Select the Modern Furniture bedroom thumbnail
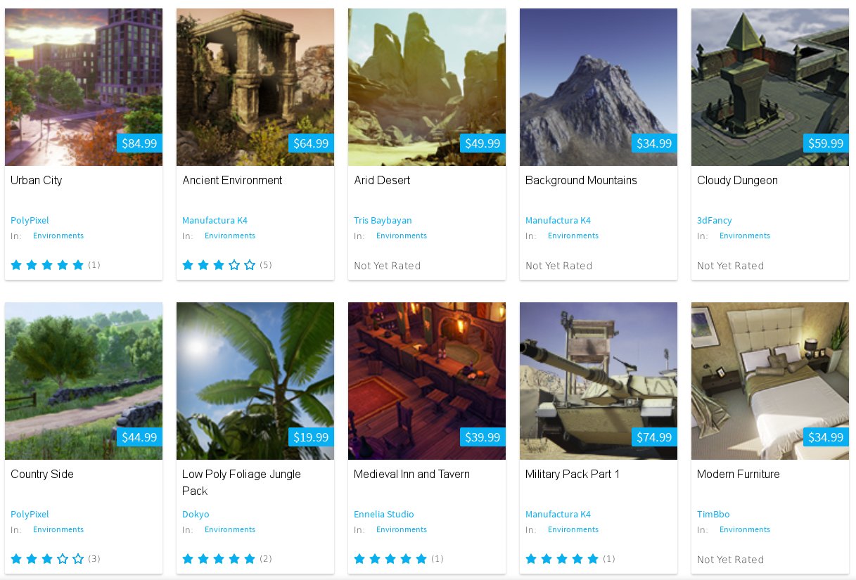856x580 pixels. click(770, 381)
